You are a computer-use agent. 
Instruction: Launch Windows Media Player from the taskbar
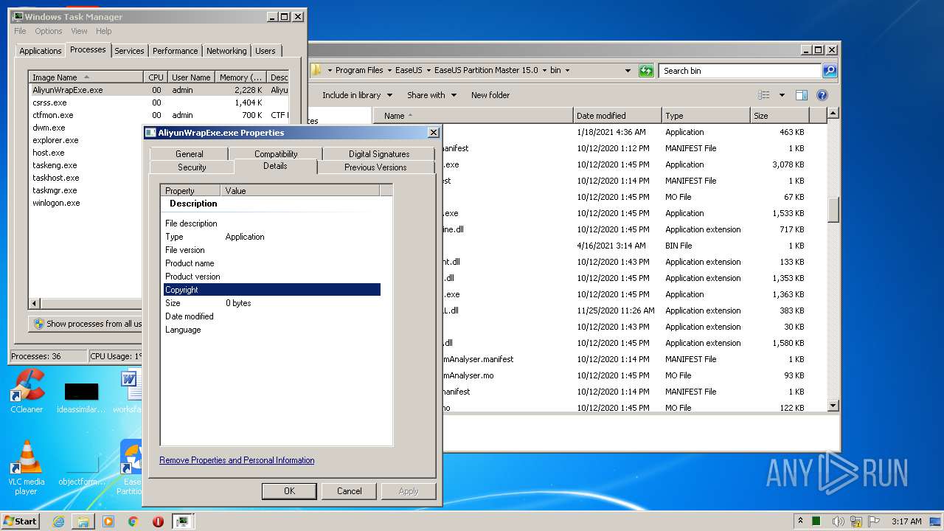coord(108,521)
